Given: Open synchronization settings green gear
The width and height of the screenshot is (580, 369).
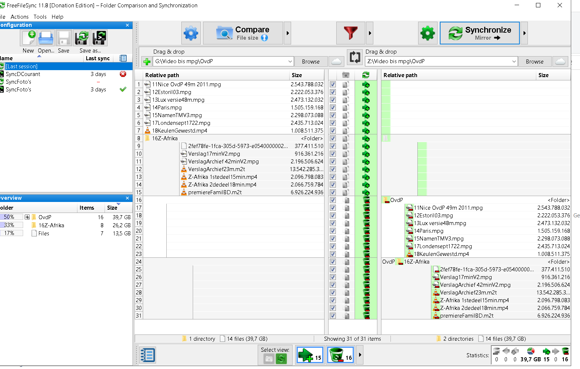Looking at the screenshot, I should (428, 33).
